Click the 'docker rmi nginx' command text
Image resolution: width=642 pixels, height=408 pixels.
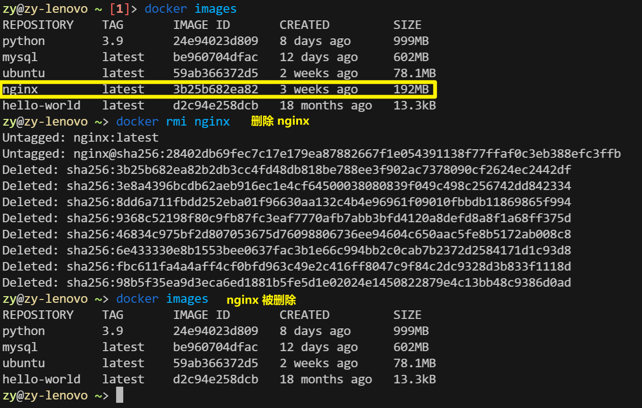[173, 121]
